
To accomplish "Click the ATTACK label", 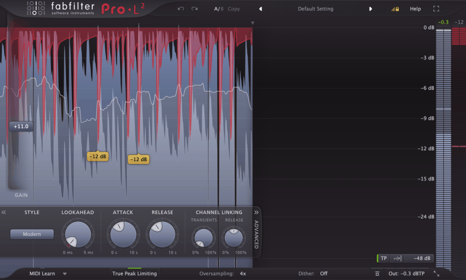I will tap(123, 212).
